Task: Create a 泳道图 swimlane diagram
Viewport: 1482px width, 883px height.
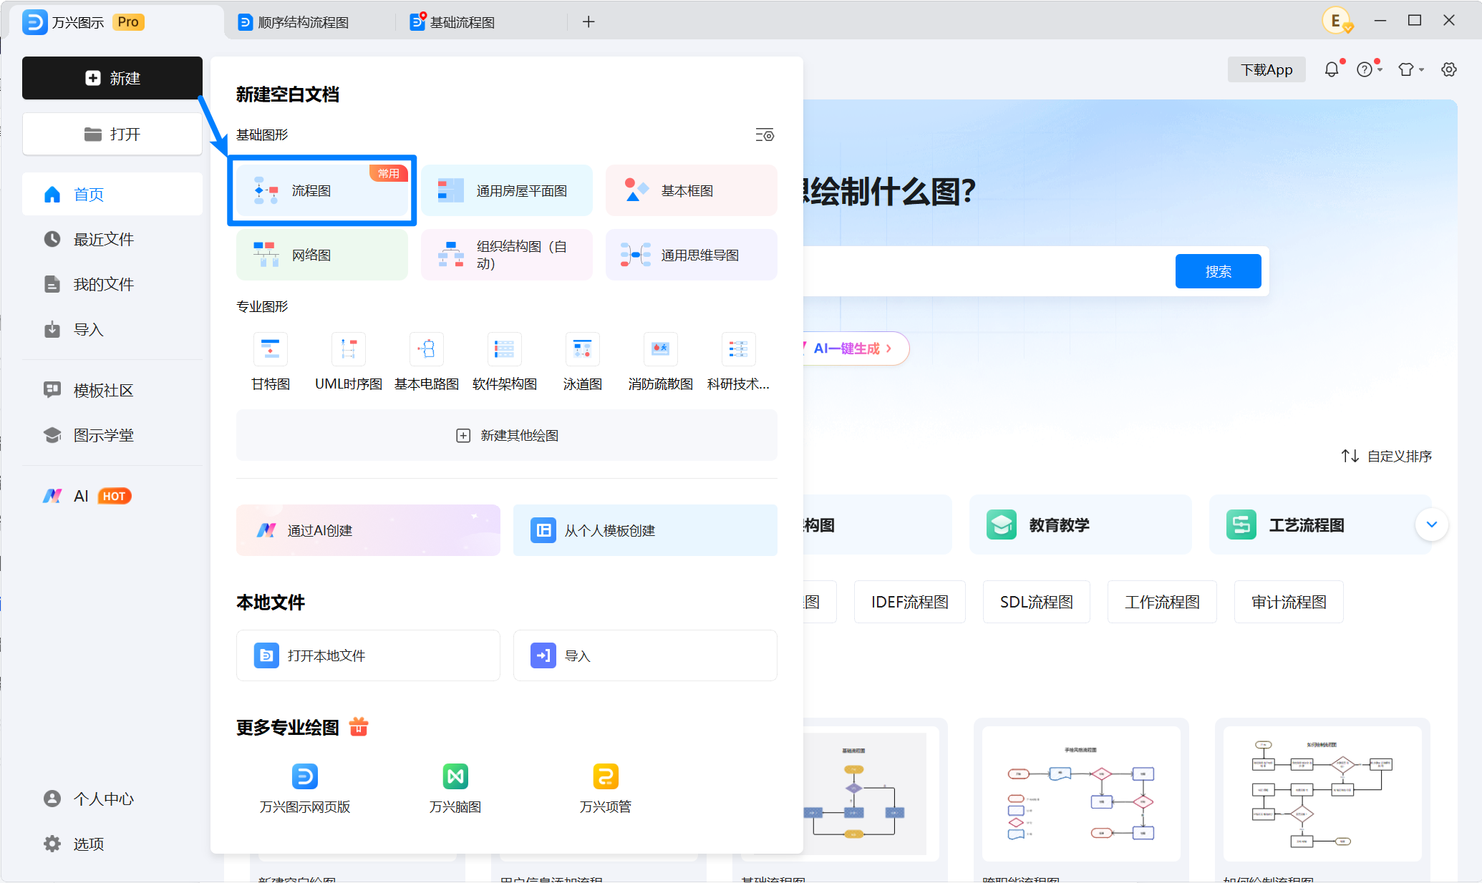Action: pos(583,362)
